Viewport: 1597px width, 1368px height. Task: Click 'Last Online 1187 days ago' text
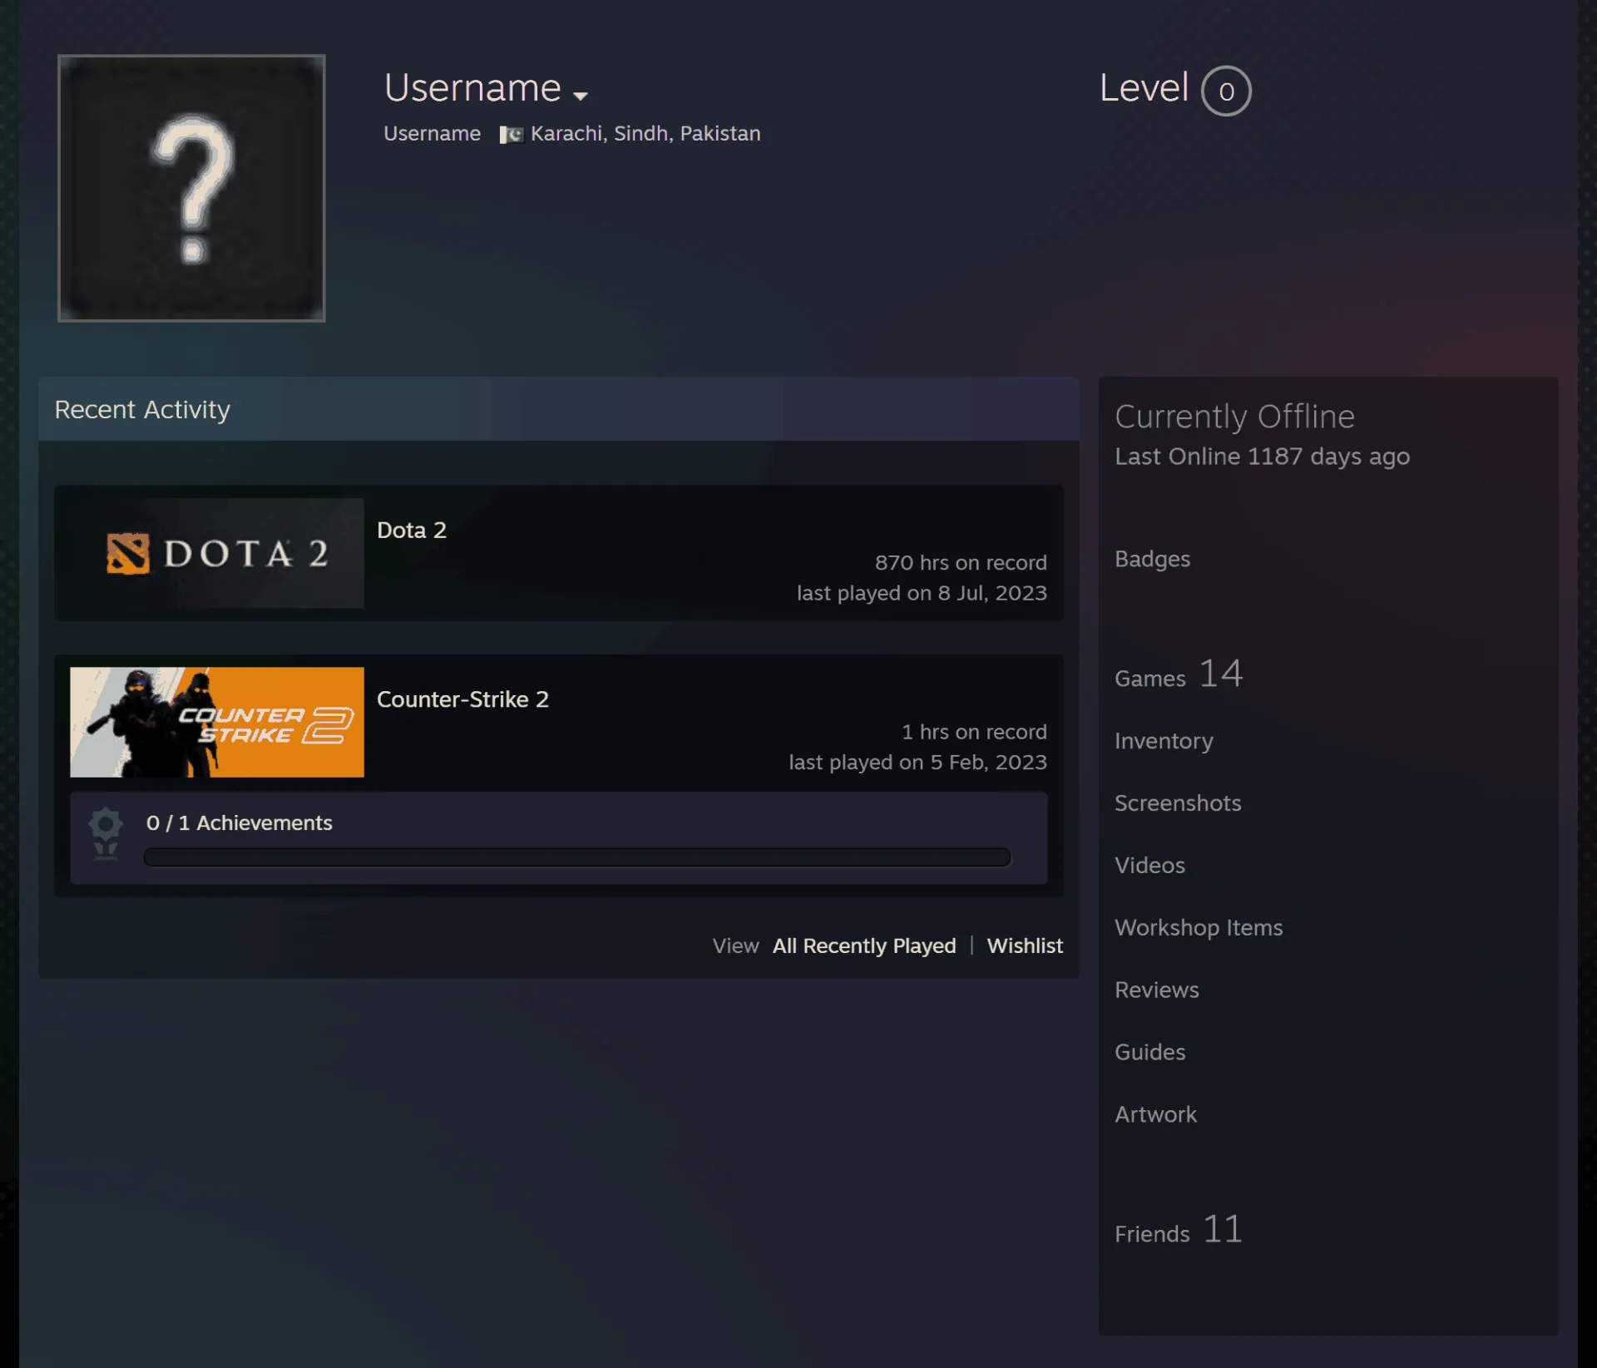[1262, 457]
